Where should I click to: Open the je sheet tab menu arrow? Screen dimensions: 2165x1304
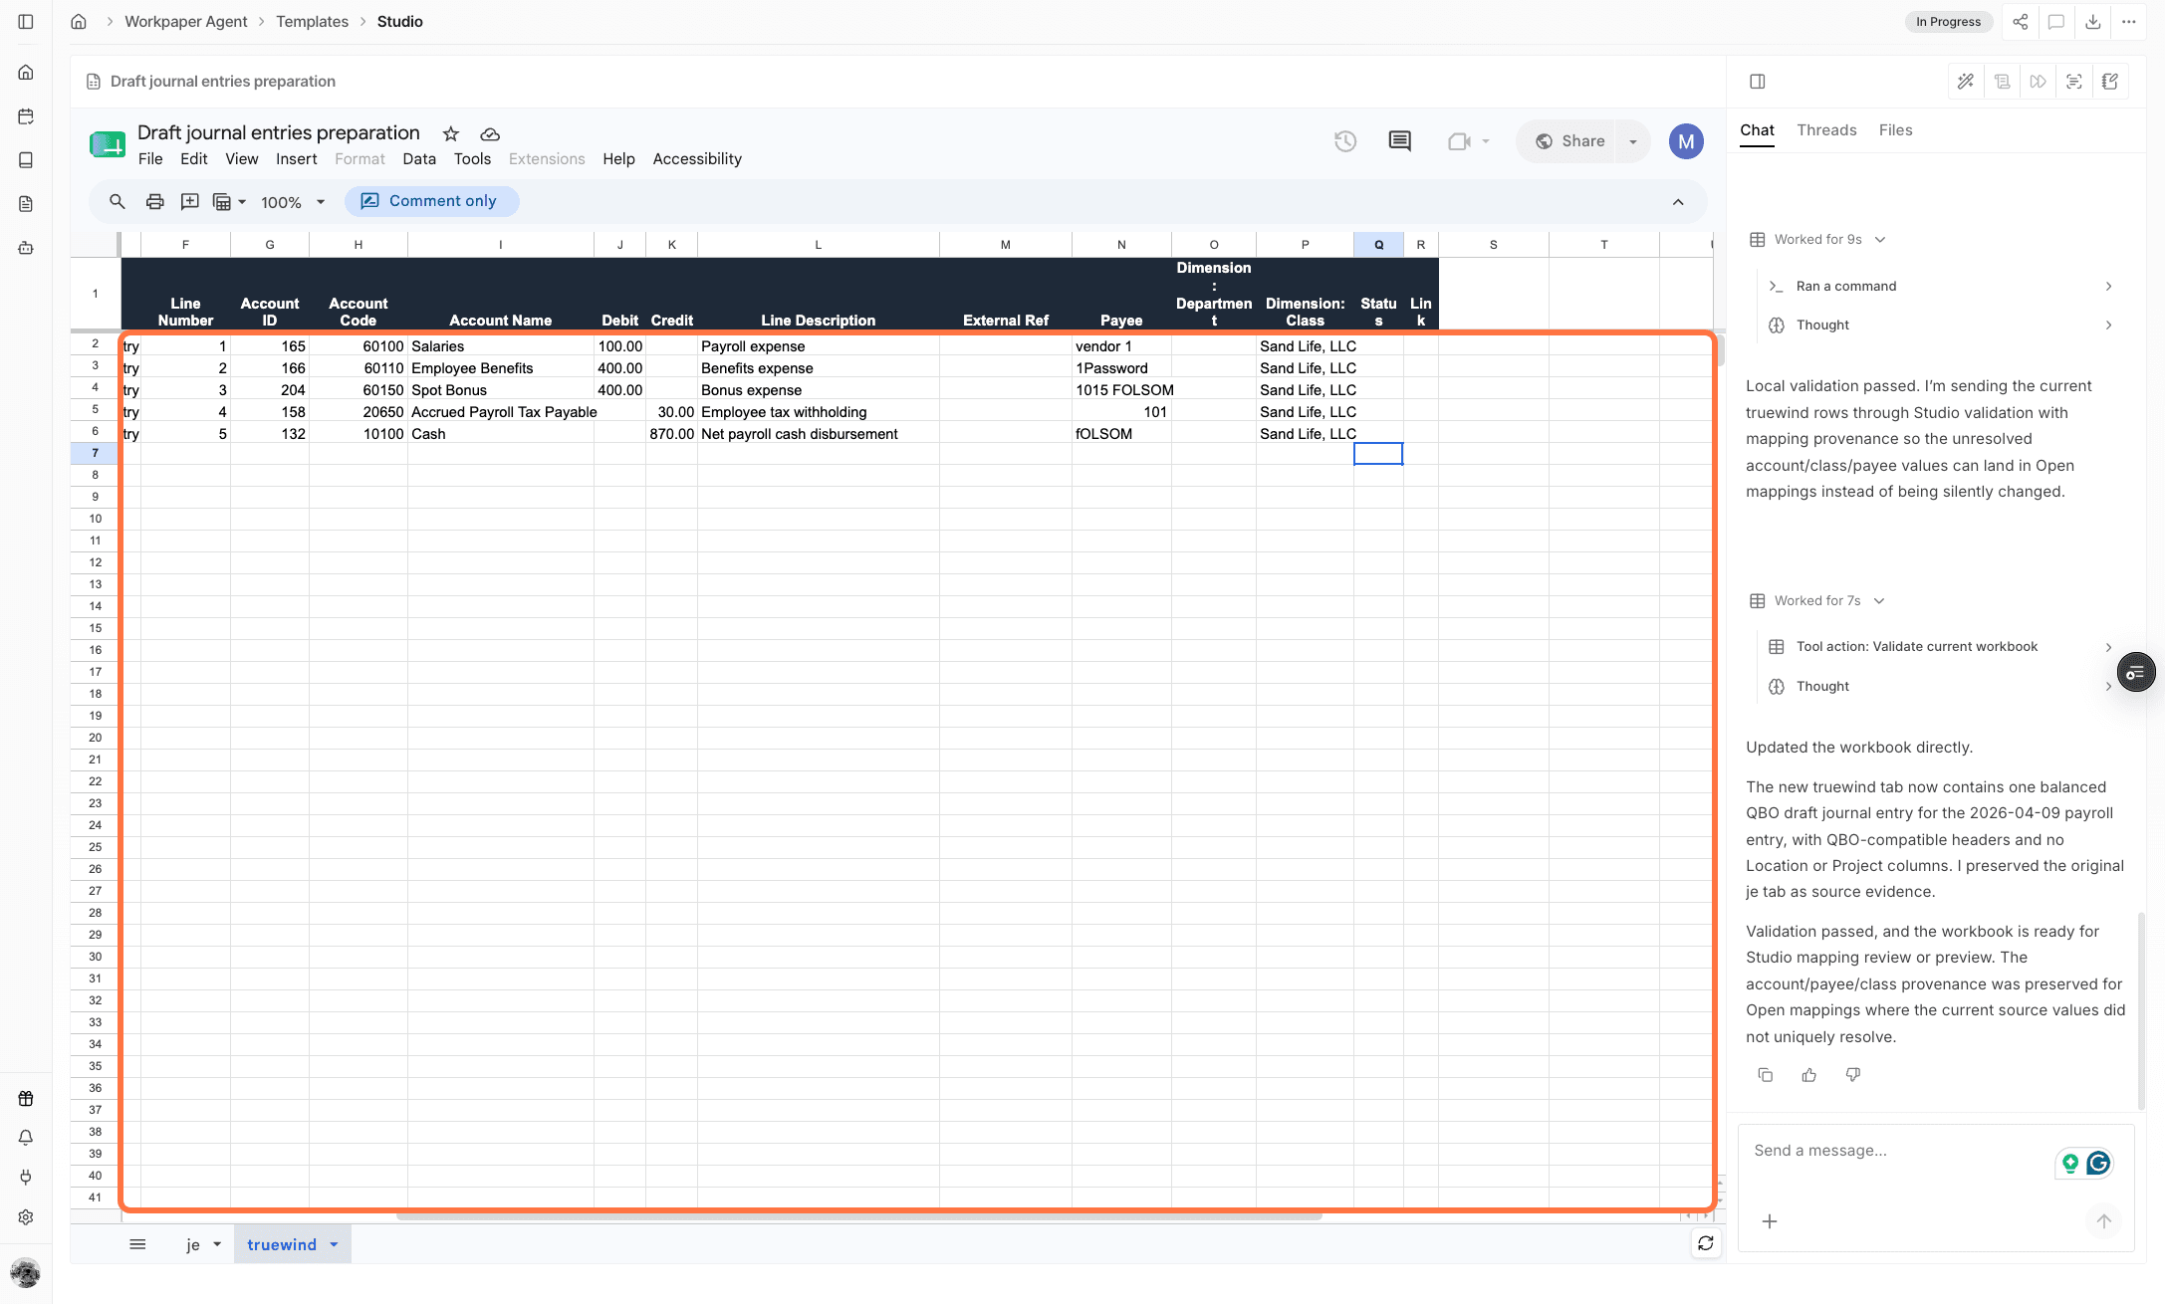pyautogui.click(x=217, y=1244)
